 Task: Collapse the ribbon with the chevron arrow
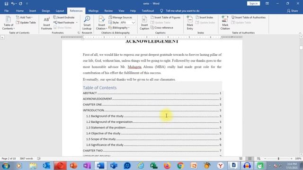[x=300, y=33]
